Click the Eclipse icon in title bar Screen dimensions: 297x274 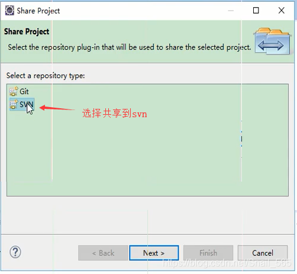click(x=9, y=11)
